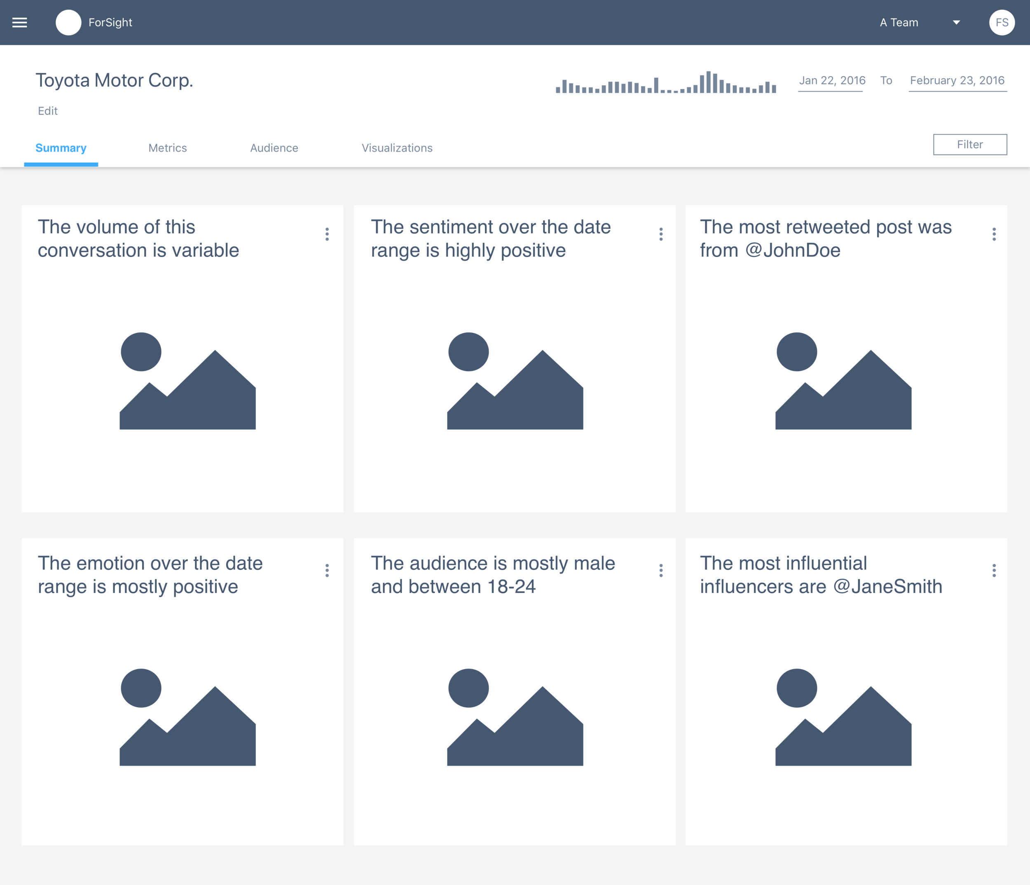
Task: Open the February 23, 2016 end date picker
Action: [x=957, y=80]
